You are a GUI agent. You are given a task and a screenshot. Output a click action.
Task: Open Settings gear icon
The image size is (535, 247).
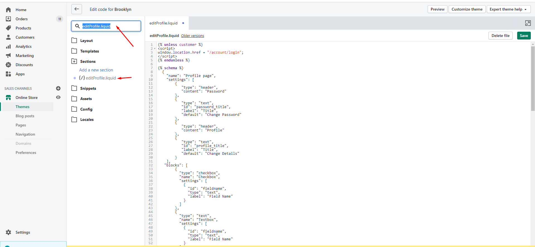pyautogui.click(x=8, y=232)
